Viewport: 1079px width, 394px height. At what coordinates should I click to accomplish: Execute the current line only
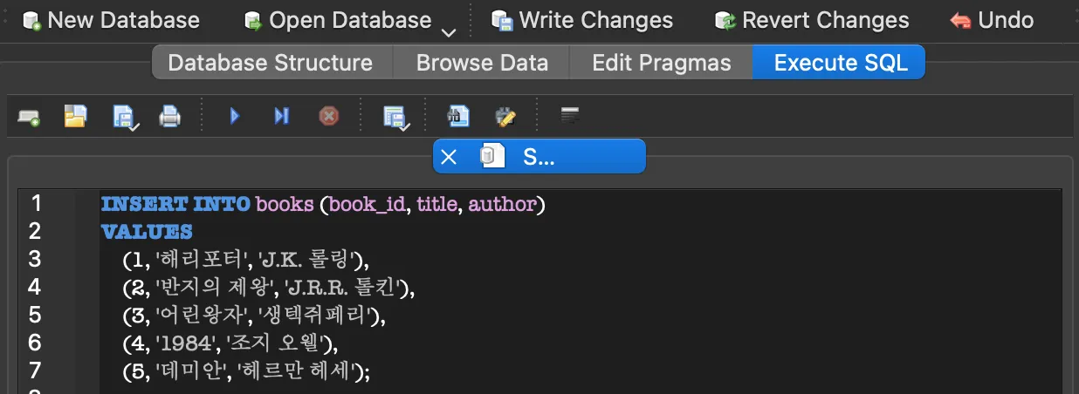(281, 116)
